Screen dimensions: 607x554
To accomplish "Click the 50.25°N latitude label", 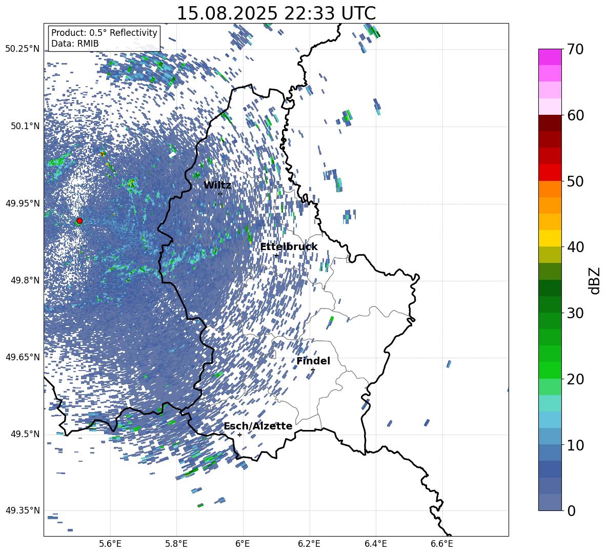I will tap(23, 49).
